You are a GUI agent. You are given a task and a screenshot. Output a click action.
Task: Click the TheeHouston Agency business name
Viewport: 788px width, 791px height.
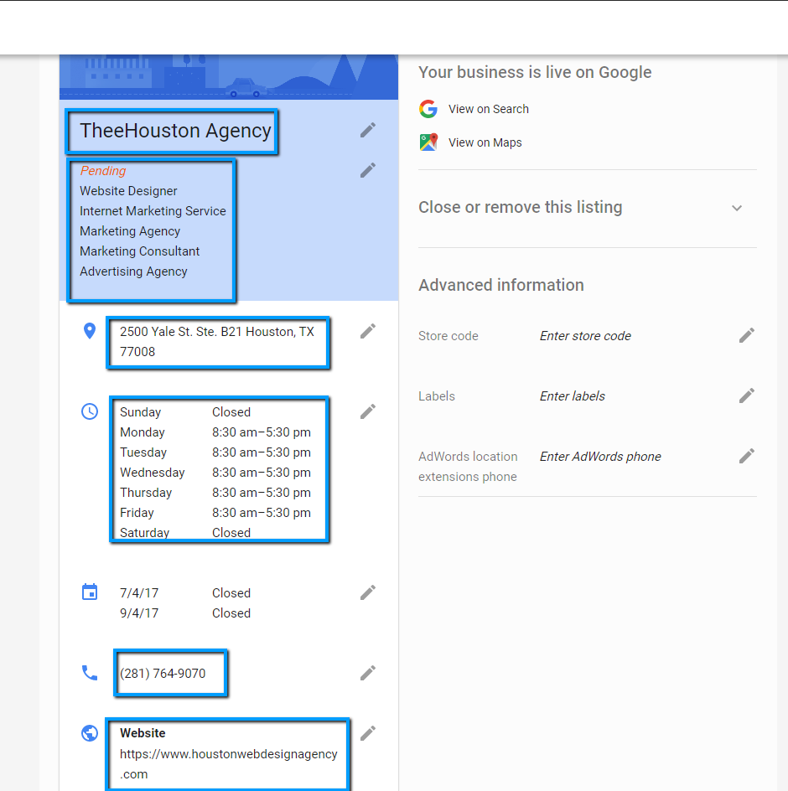(x=175, y=131)
